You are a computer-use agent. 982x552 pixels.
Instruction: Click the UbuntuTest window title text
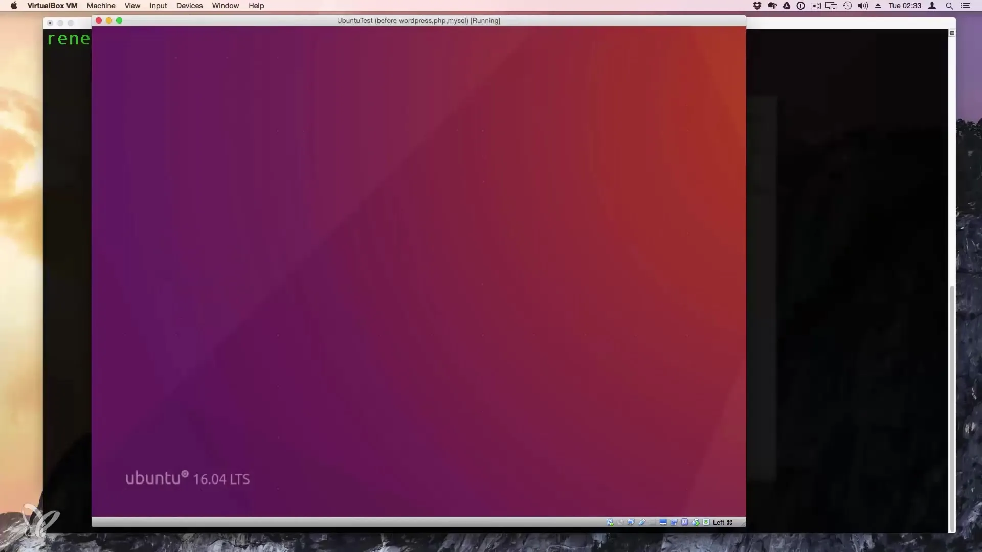click(x=418, y=20)
